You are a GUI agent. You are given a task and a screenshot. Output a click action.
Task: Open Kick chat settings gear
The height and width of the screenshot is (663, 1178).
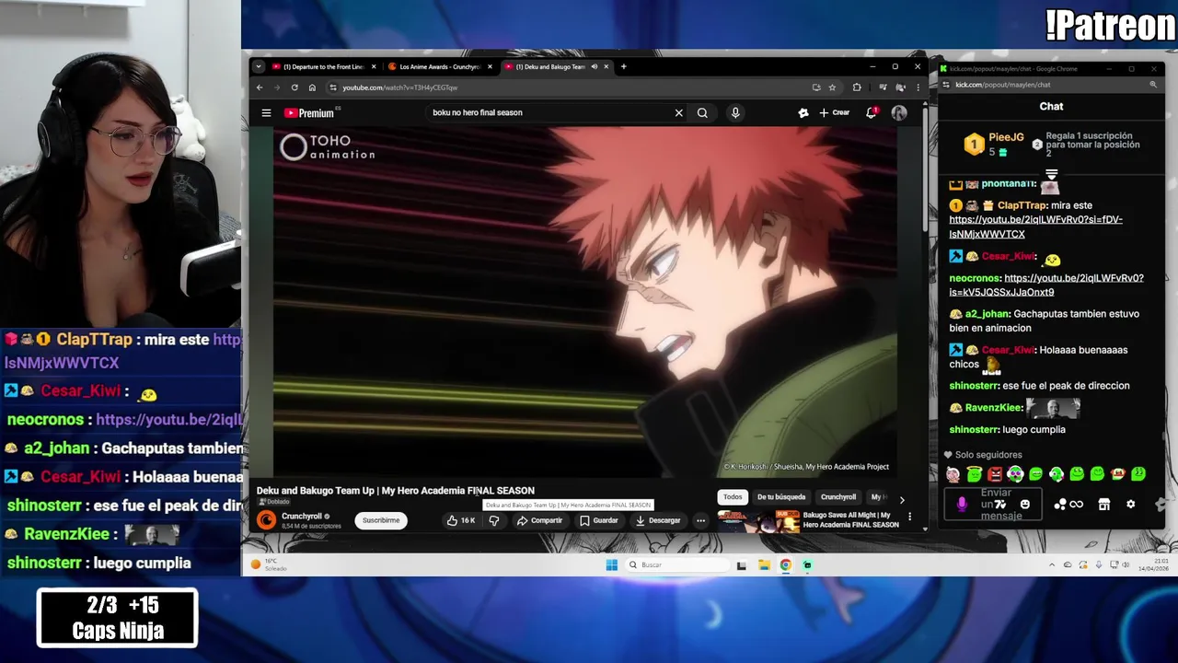point(1131,505)
